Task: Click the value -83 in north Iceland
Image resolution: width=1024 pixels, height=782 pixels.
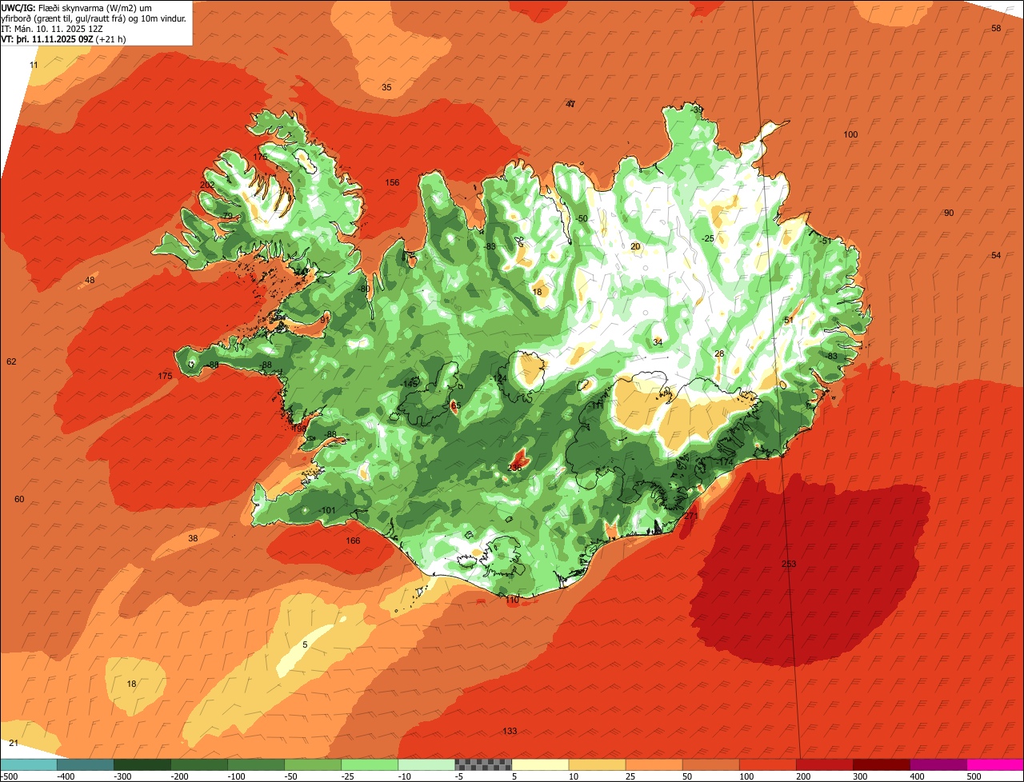Action: (489, 247)
